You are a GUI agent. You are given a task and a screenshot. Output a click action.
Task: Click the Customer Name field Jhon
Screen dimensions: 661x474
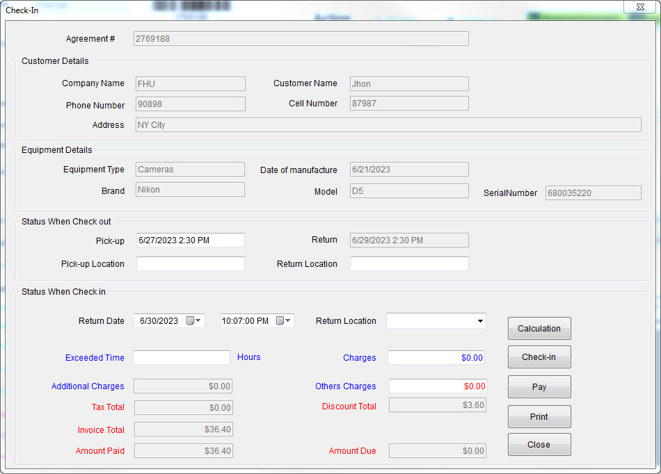(x=409, y=84)
